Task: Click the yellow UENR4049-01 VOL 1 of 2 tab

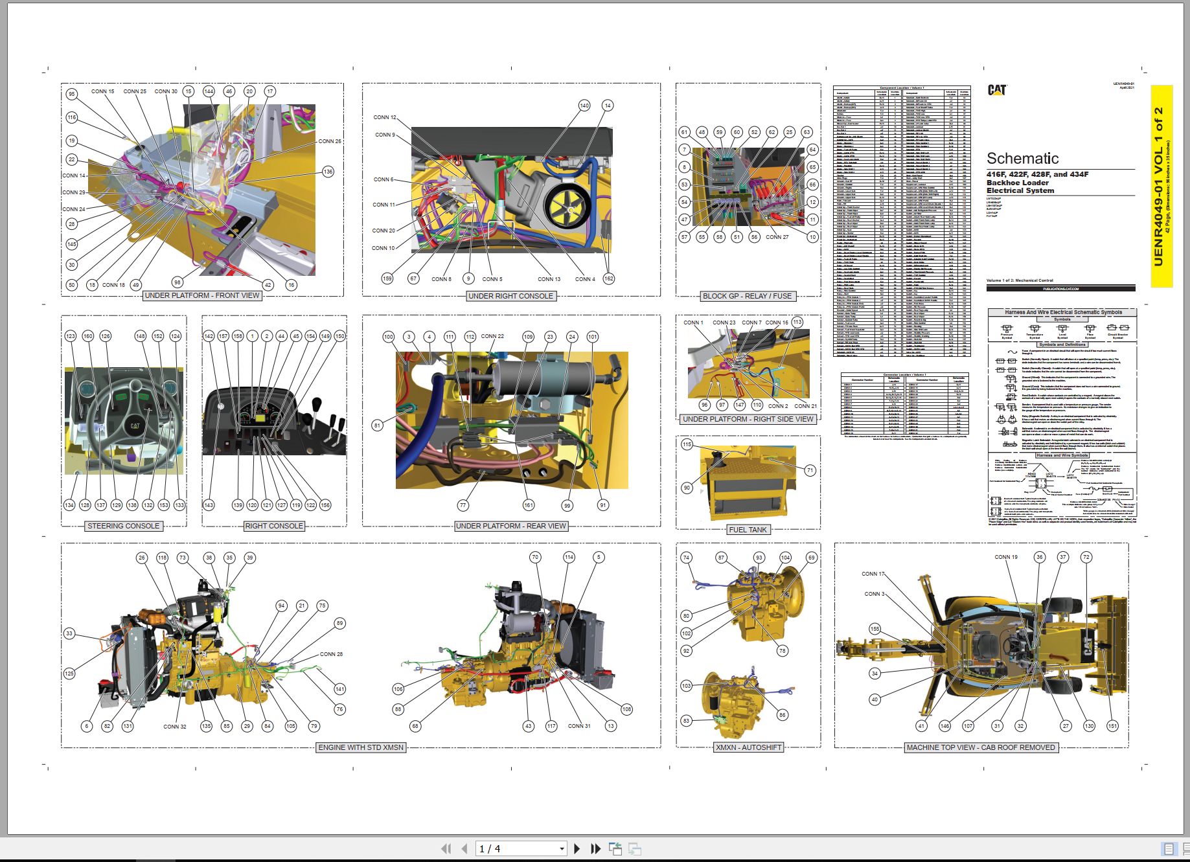Action: coord(1161,186)
